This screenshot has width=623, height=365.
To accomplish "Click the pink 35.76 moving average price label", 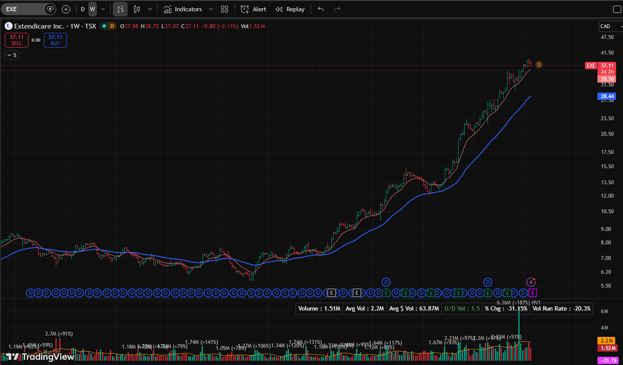I will click(607, 79).
